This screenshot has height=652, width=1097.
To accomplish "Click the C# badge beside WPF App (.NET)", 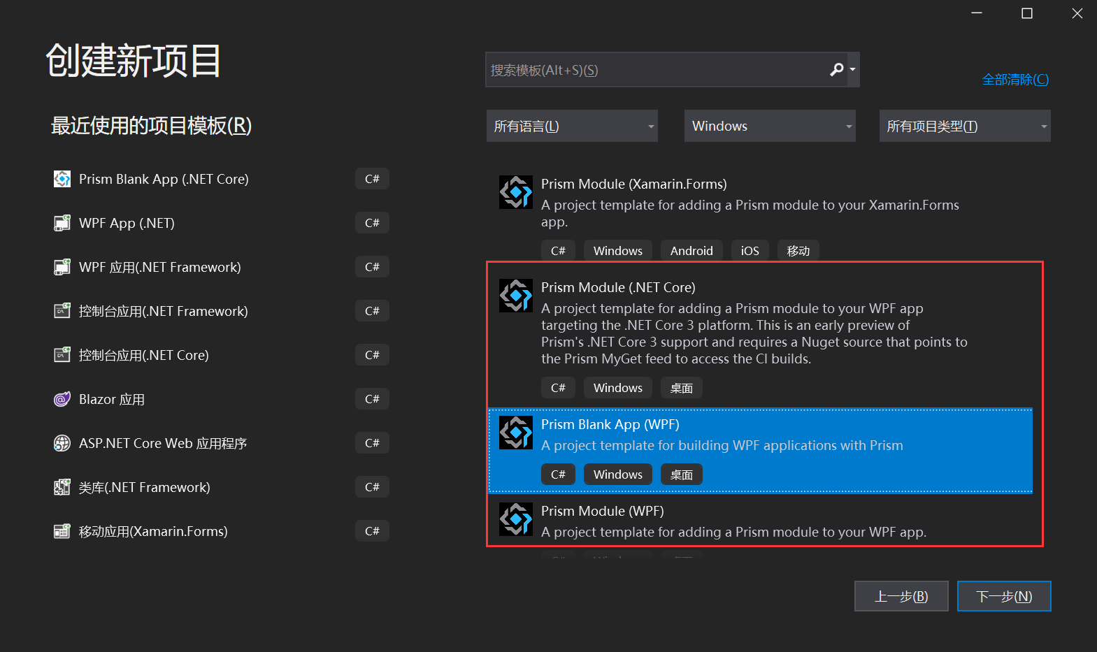I will coord(372,223).
